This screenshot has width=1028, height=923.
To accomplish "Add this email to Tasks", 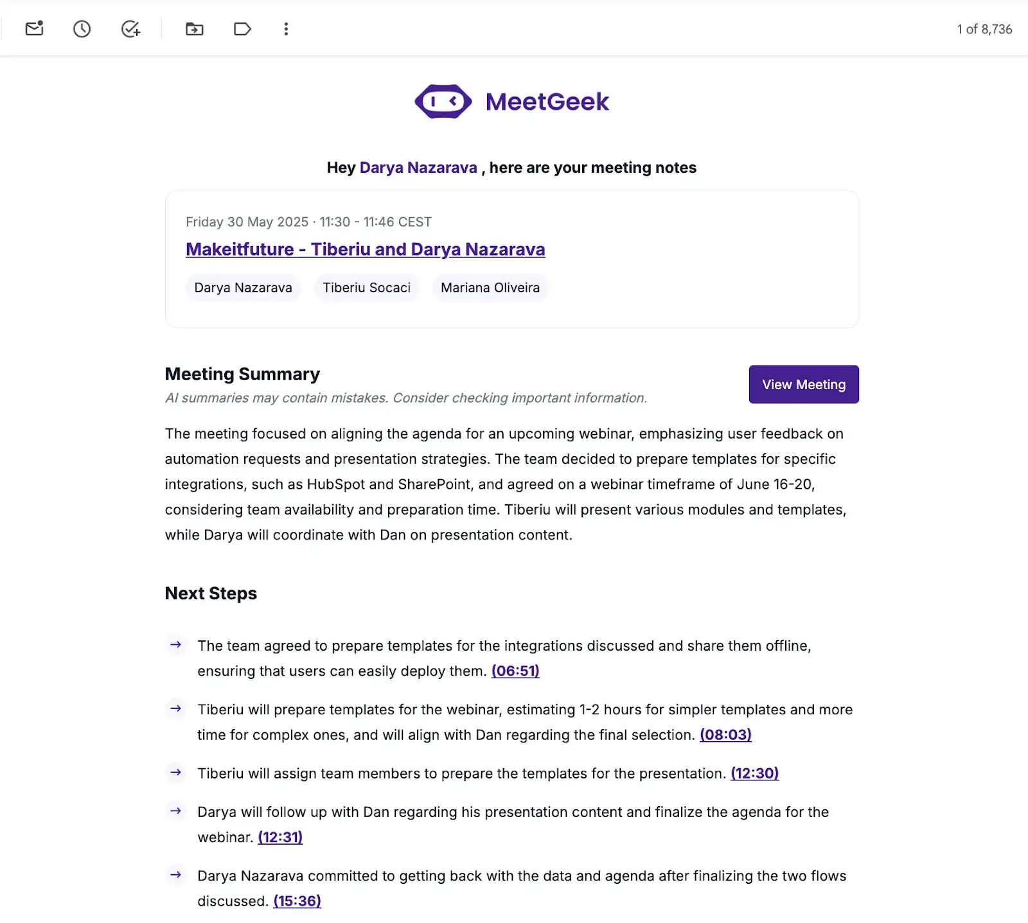I will point(130,29).
